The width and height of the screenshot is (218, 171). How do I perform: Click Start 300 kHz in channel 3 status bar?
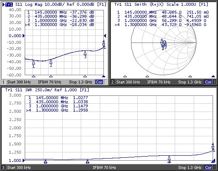tap(19, 167)
